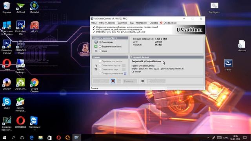Image resolution: width=251 pixels, height=141 pixels.
Task: Select the flightsign desktop file icon
Action: point(214,8)
